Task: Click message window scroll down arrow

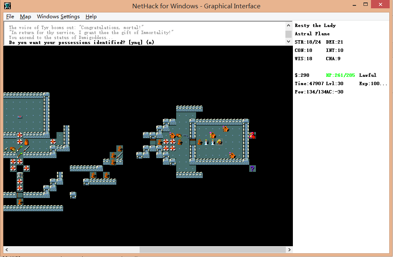Action: point(288,42)
